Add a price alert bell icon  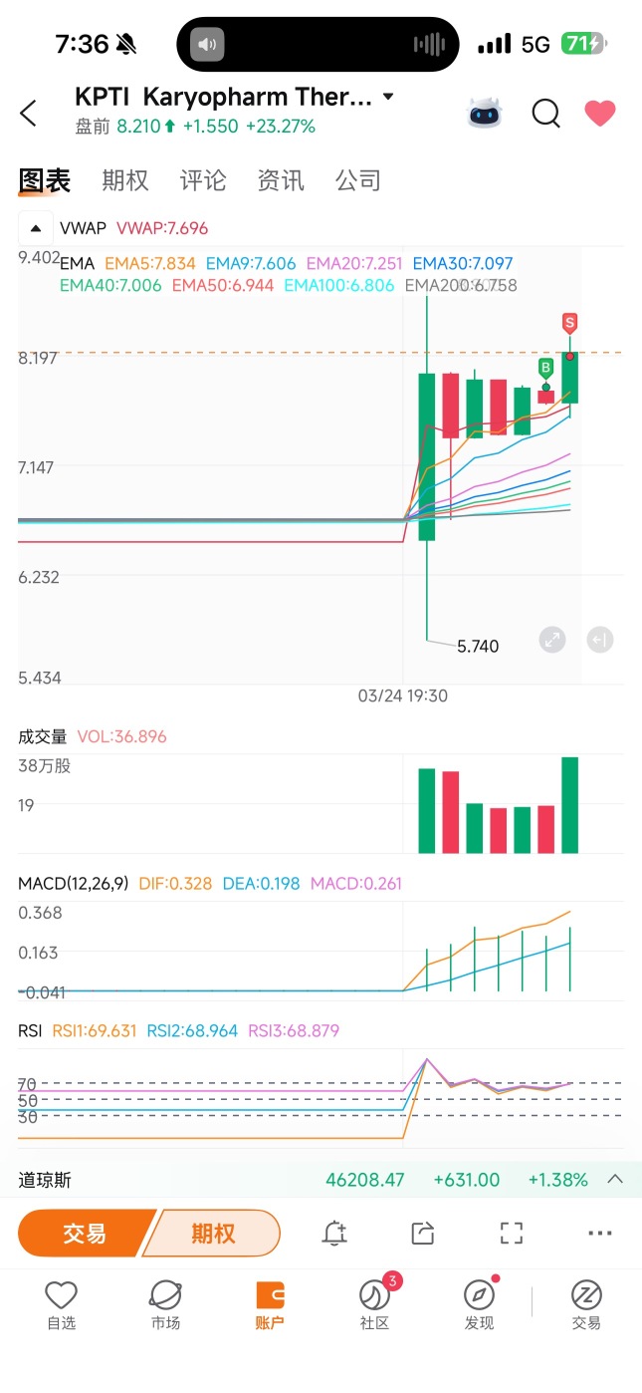pos(334,1234)
